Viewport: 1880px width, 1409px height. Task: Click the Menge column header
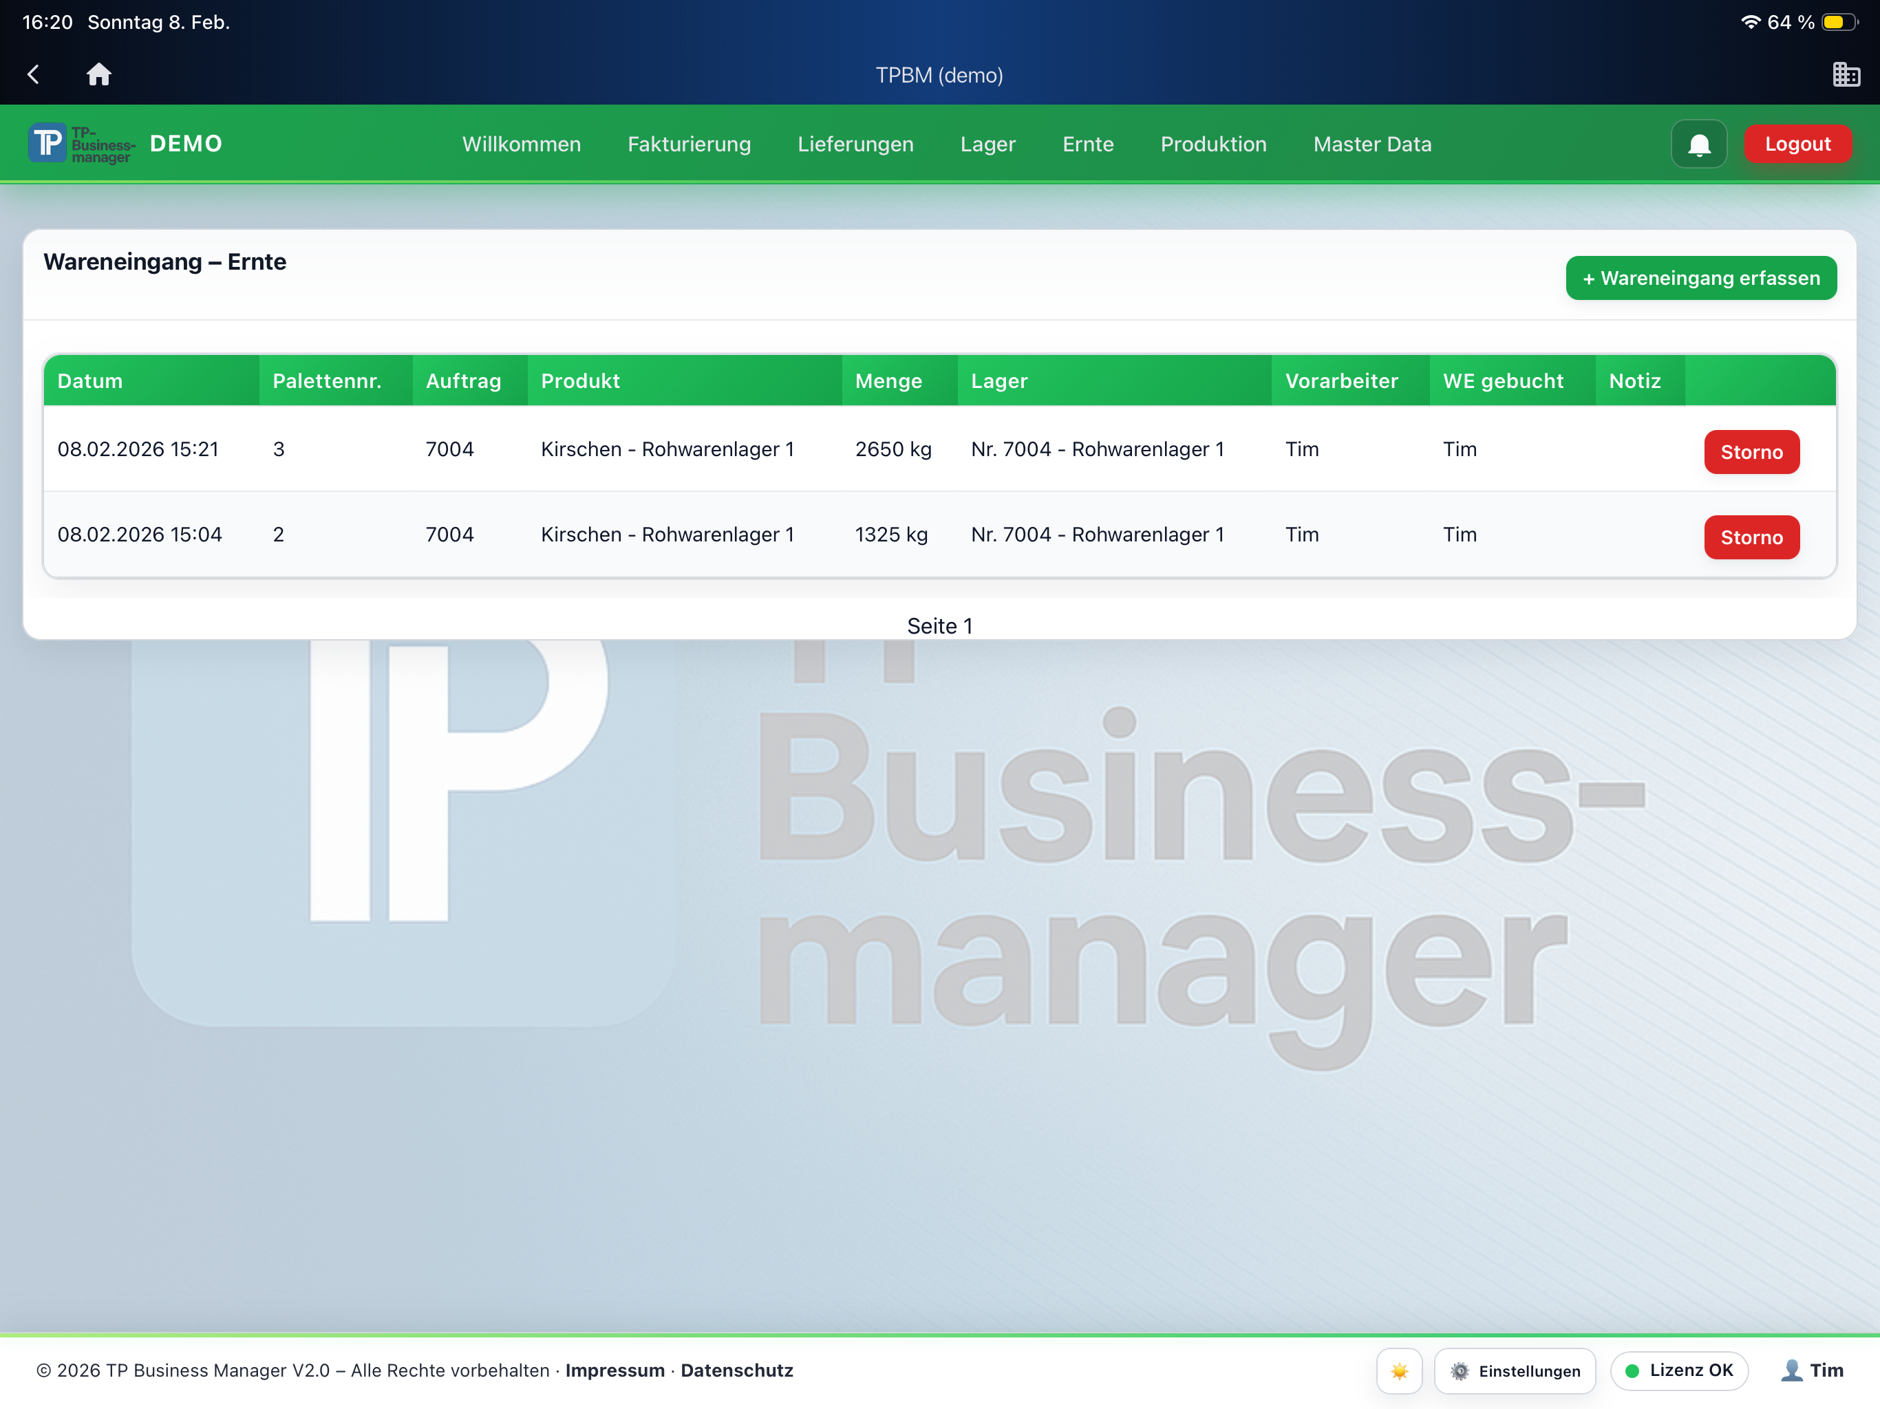pyautogui.click(x=900, y=380)
